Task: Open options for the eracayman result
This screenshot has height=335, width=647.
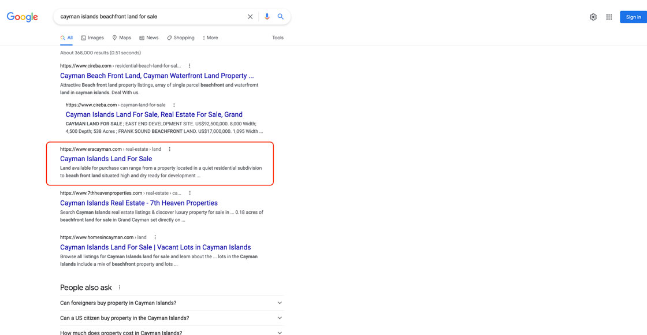Action: (169, 149)
